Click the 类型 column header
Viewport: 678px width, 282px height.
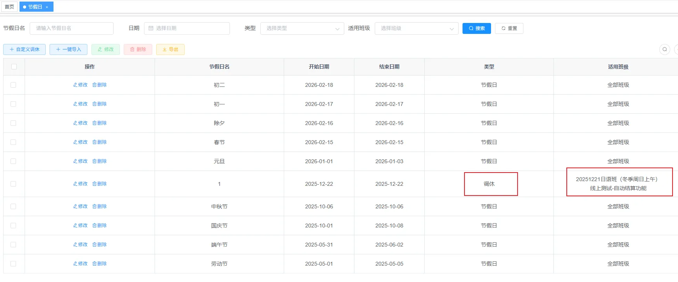click(489, 67)
